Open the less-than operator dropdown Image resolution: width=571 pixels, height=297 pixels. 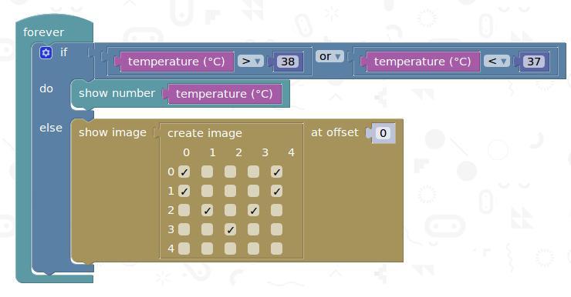(x=497, y=62)
